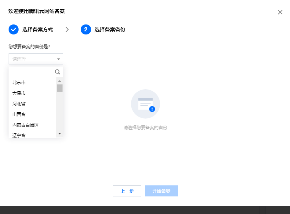Select step 选择备案省份
Image resolution: width=290 pixels, height=214 pixels.
110,30
